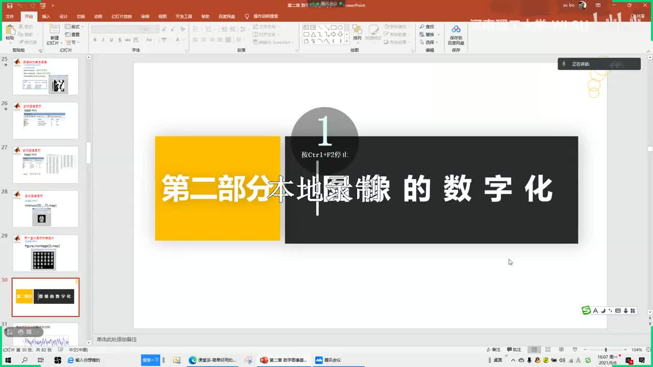653x367 pixels.
Task: Click the Share (共享) button
Action: (638, 16)
